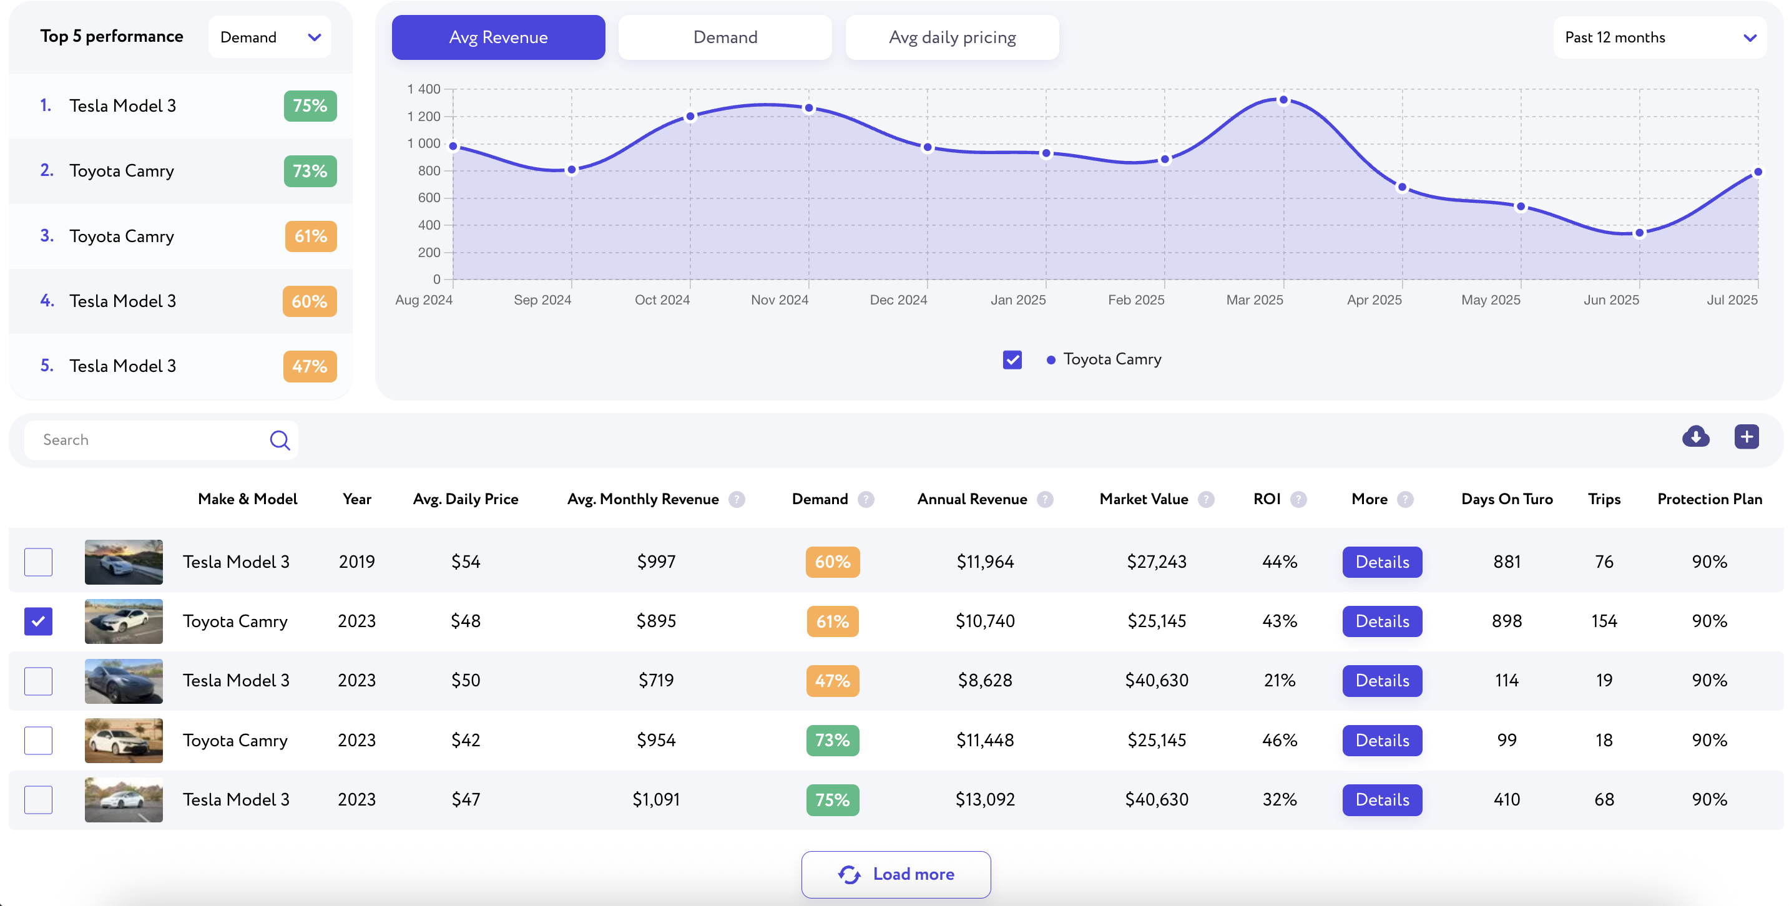Open the Top 5 performance Demand dropdown
Viewport: 1789px width, 906px height.
270,37
